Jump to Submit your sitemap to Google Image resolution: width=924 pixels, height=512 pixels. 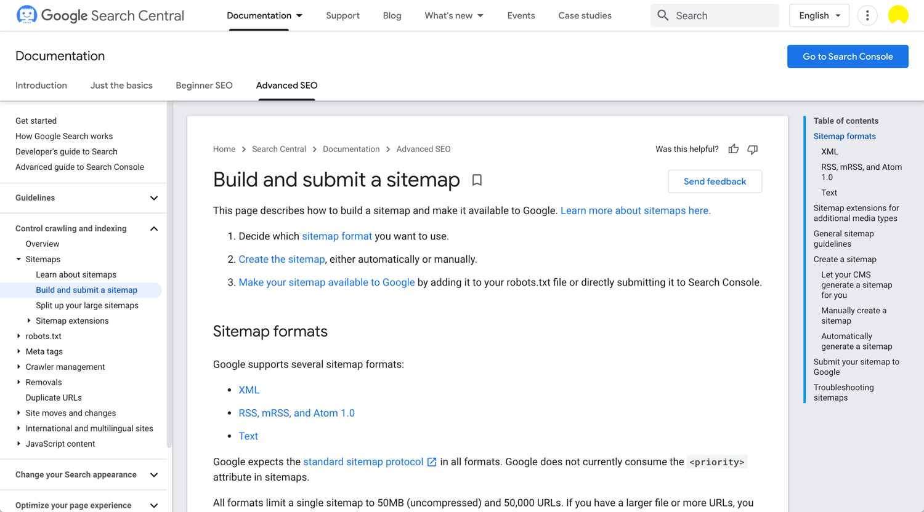point(856,367)
